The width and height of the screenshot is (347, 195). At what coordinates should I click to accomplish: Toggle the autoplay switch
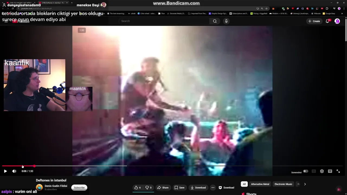pyautogui.click(x=306, y=171)
